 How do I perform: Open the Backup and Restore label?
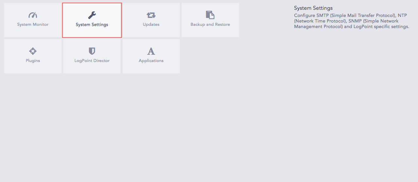[x=210, y=24]
